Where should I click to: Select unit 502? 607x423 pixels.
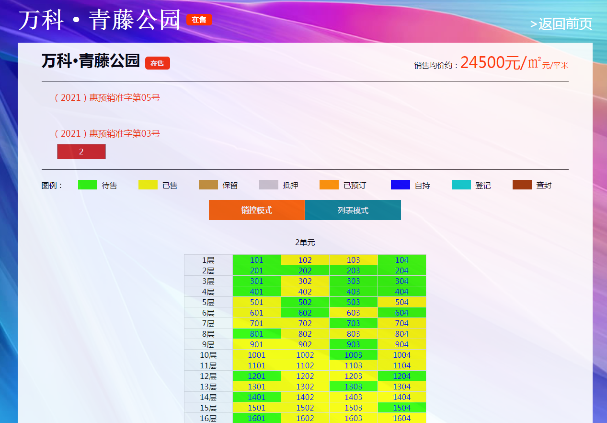coord(305,302)
